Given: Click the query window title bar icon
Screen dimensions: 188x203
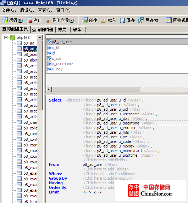Looking at the screenshot, I should point(3,3).
